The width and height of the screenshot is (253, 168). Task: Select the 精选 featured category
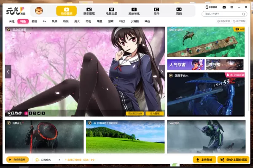coord(23,21)
